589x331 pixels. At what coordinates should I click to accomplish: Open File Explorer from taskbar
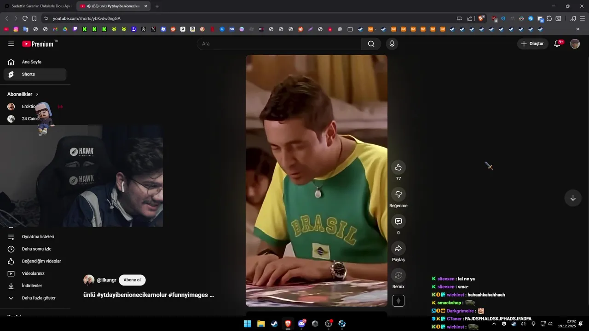(x=261, y=324)
